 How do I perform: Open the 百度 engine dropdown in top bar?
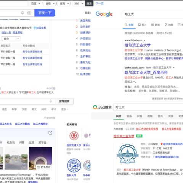(x=35, y=3)
